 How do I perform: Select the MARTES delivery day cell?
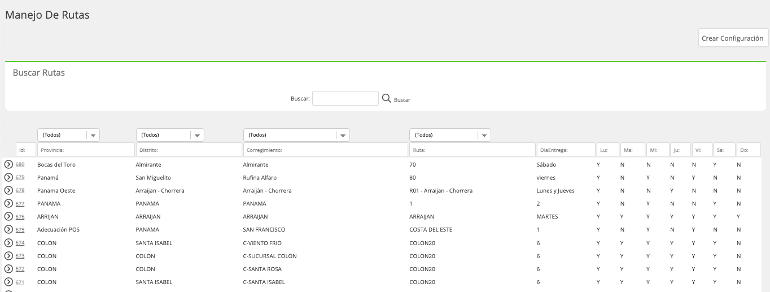coord(548,216)
